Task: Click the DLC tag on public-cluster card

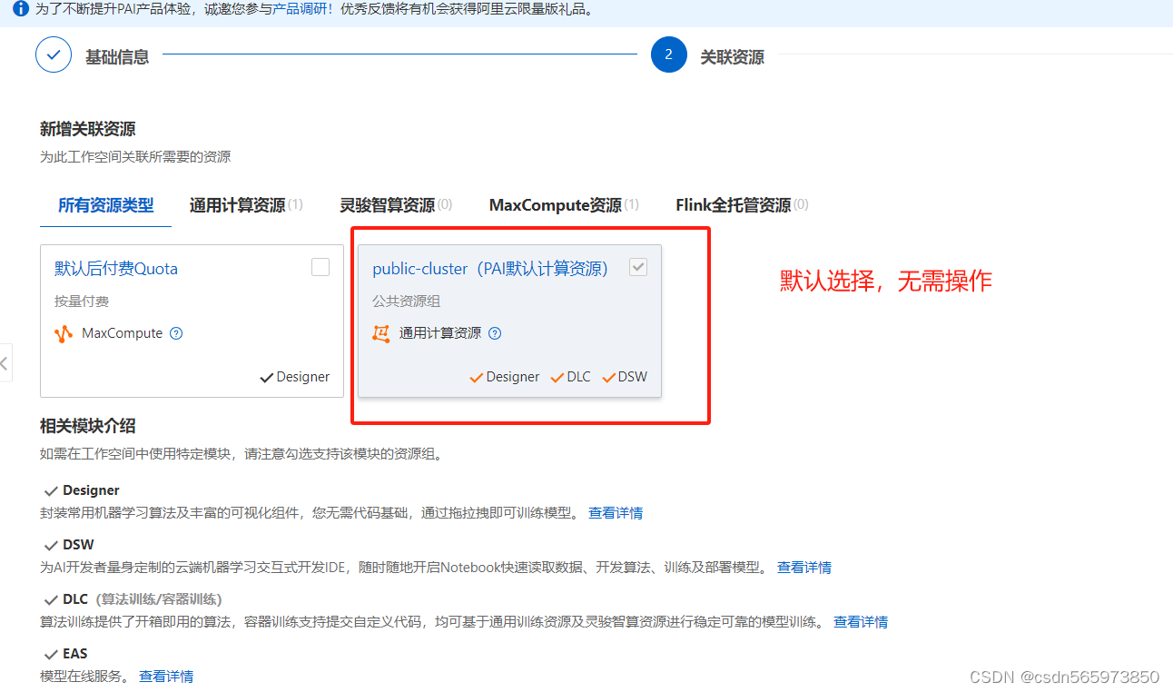Action: 571,377
